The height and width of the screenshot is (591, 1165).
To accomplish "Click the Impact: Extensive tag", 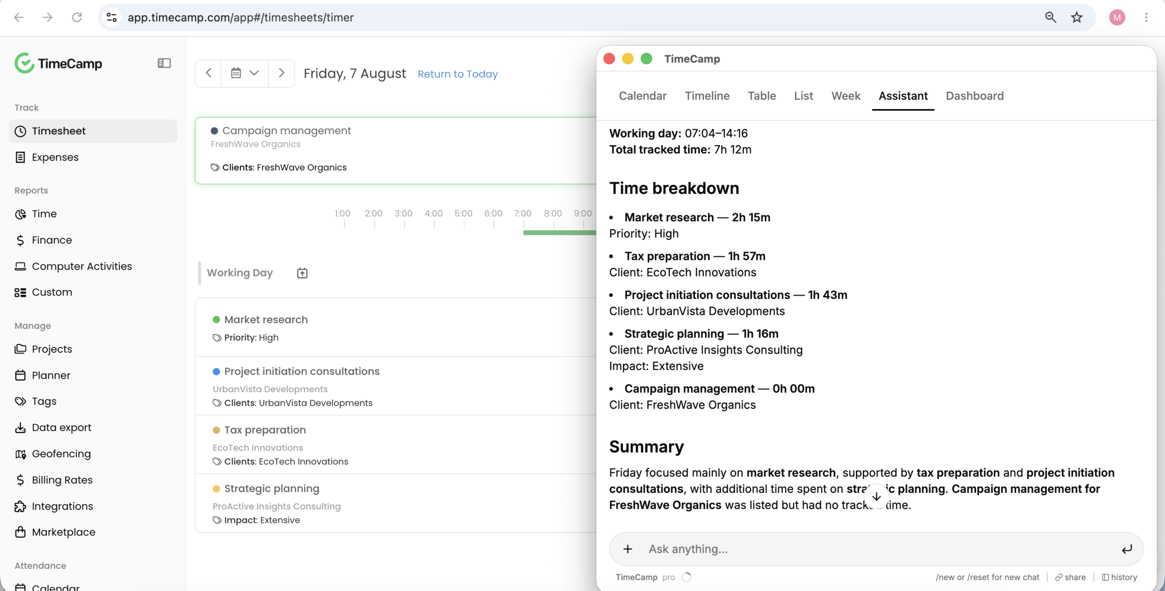I will [256, 520].
